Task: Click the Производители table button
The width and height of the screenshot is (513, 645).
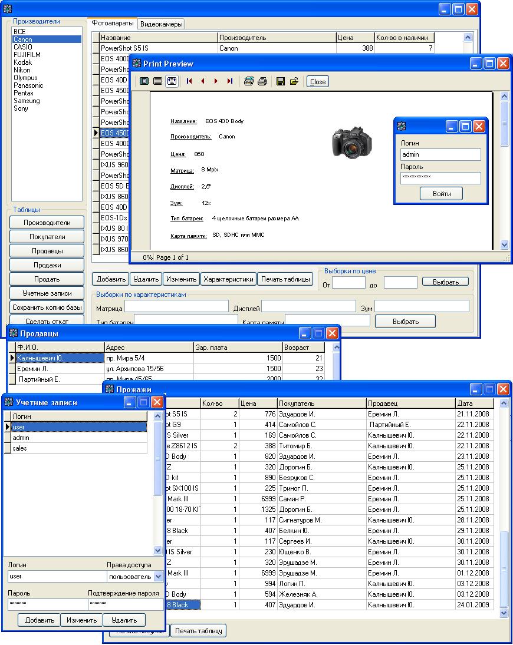Action: click(47, 223)
